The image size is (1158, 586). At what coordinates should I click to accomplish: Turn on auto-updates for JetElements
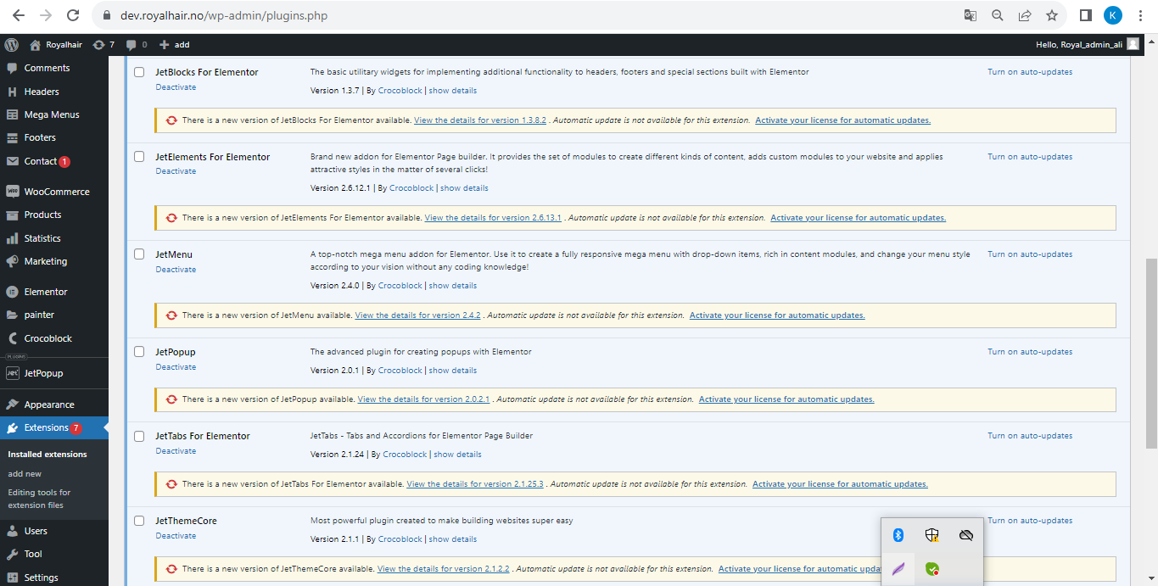pyautogui.click(x=1030, y=157)
